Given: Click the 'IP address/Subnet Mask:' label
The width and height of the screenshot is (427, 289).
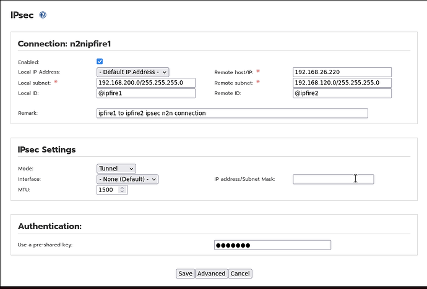Looking at the screenshot, I should [x=244, y=179].
